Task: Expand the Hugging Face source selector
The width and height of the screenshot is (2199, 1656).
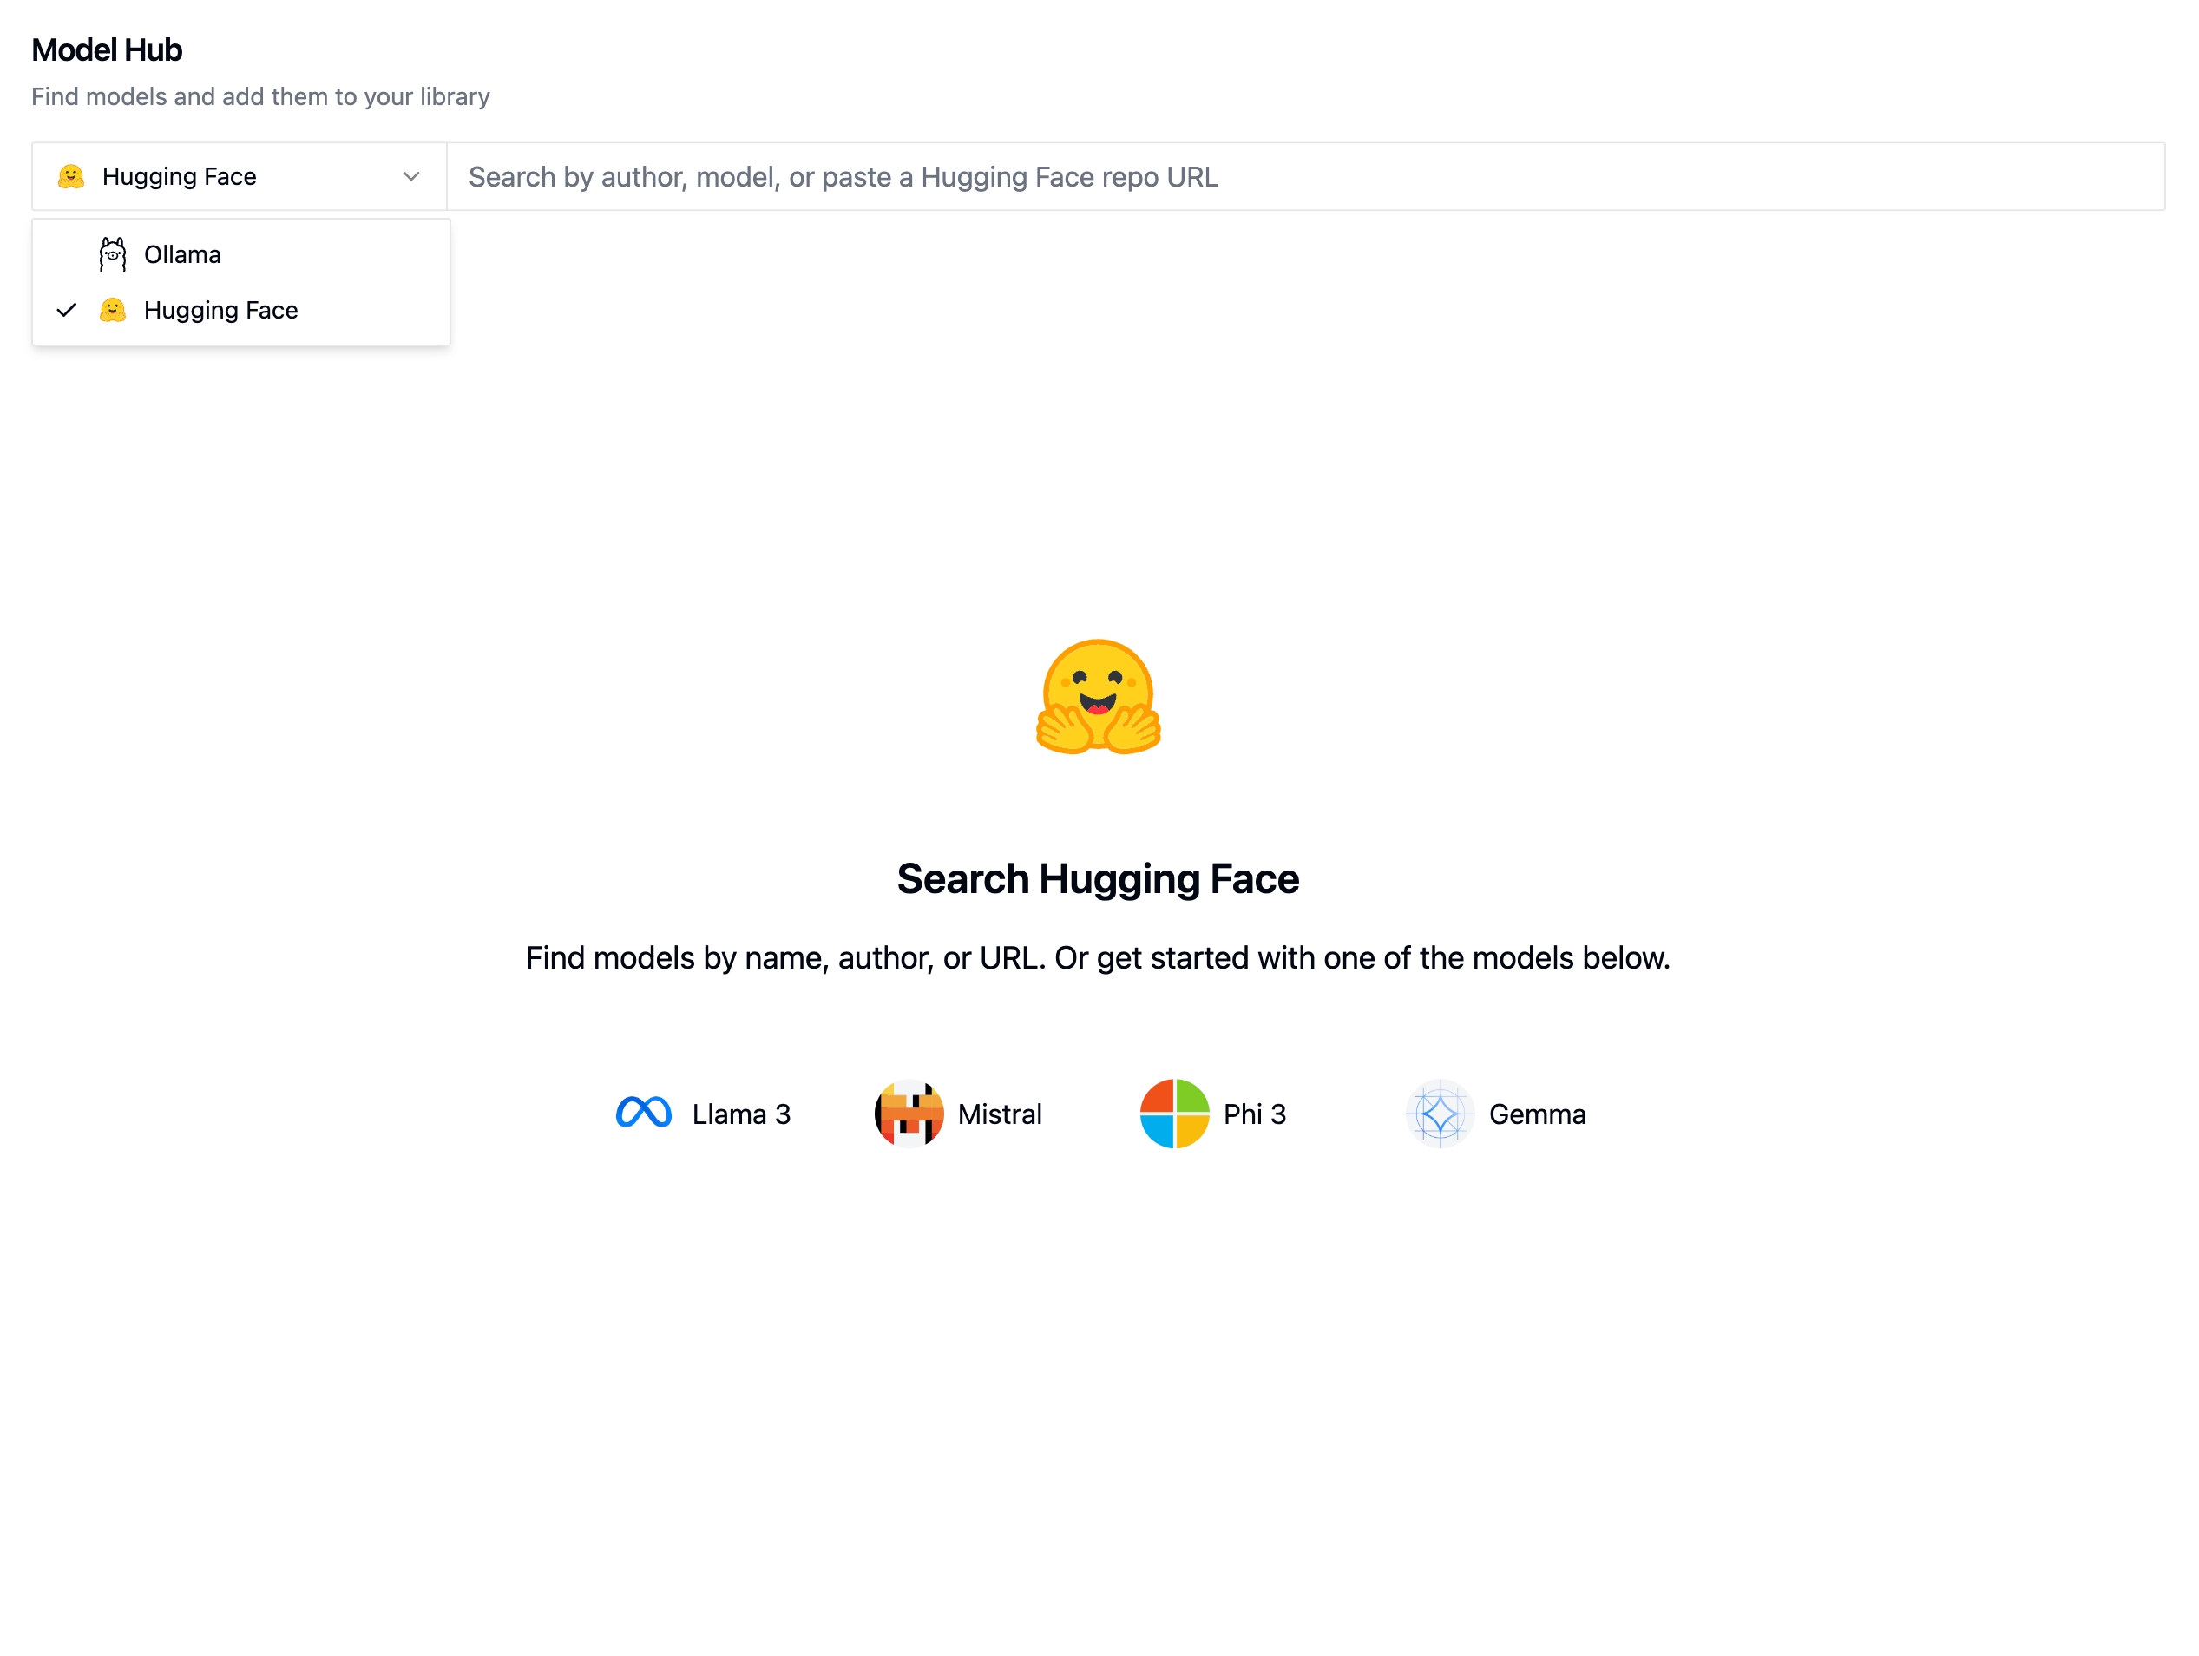Action: click(x=239, y=176)
